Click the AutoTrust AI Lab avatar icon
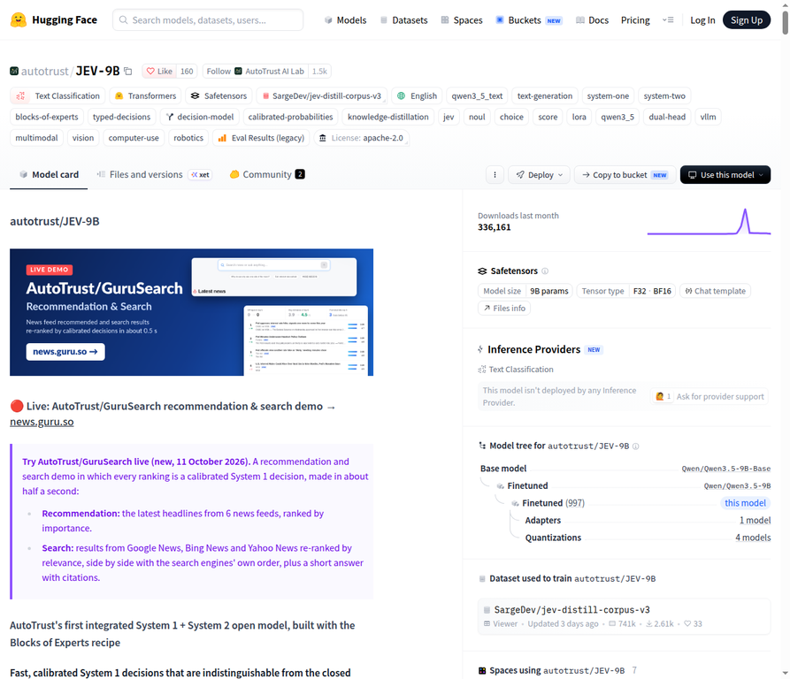 (x=238, y=72)
